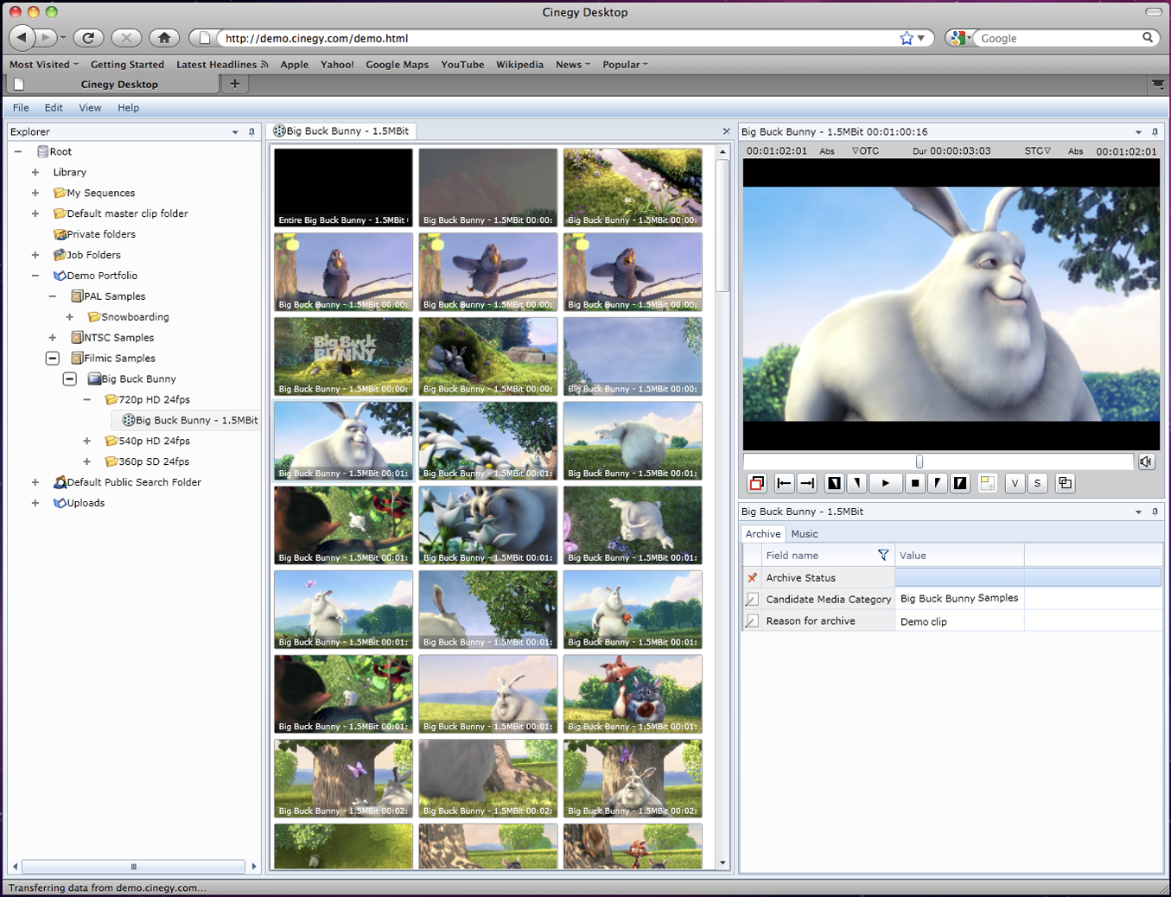Open the Edit menu
The width and height of the screenshot is (1171, 897).
[54, 108]
